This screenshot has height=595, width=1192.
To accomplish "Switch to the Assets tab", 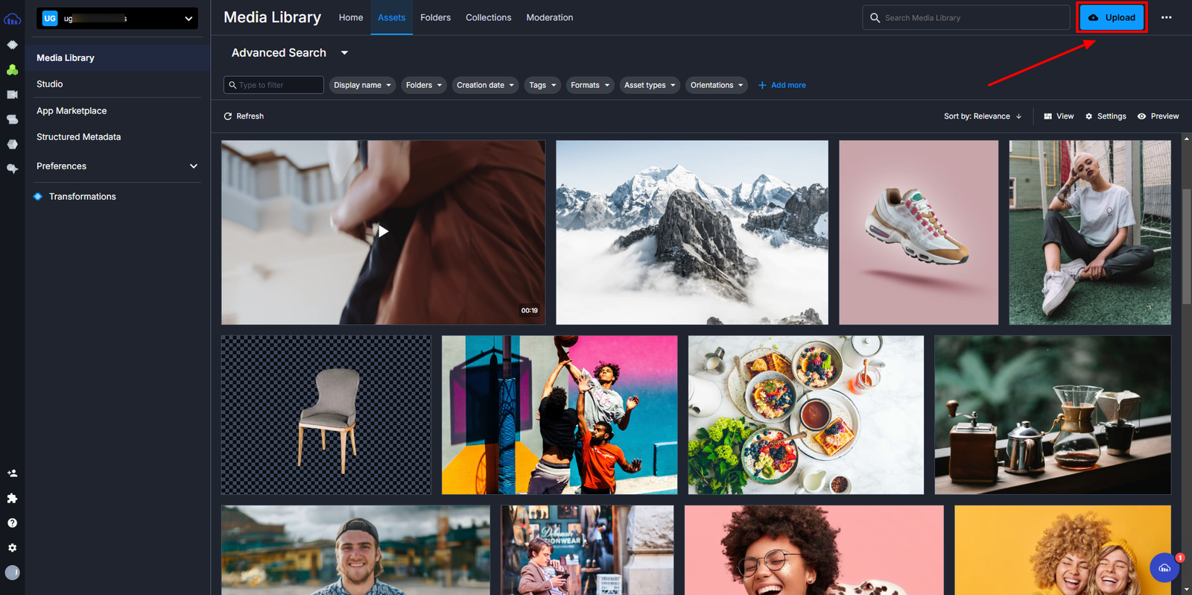I will (391, 18).
